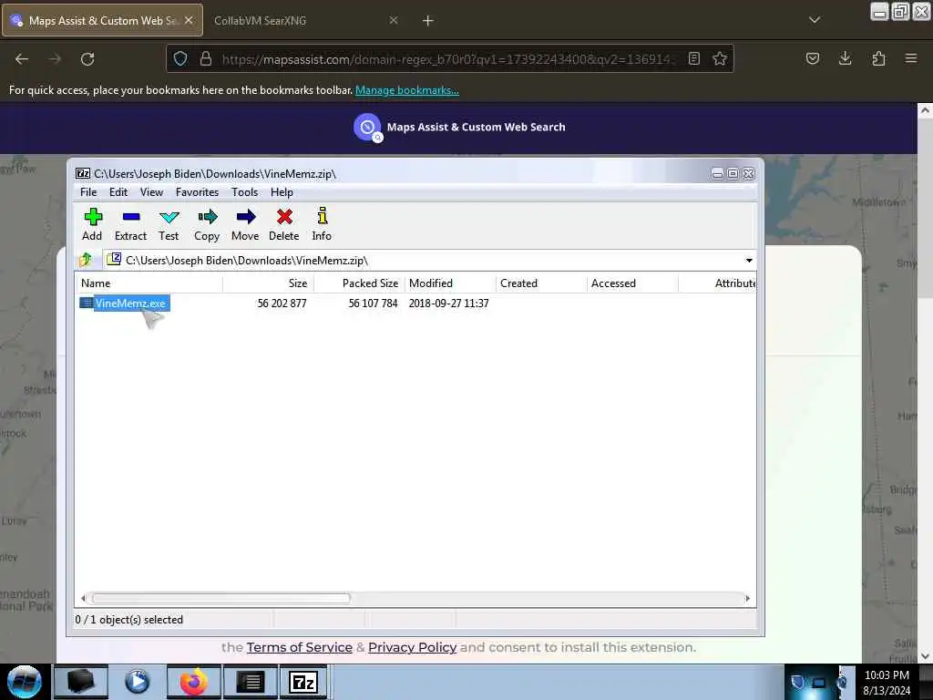Open the Terms of Service link
This screenshot has height=700, width=933.
pos(299,647)
